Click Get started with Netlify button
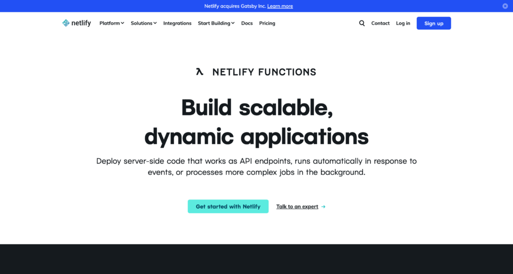 (228, 206)
